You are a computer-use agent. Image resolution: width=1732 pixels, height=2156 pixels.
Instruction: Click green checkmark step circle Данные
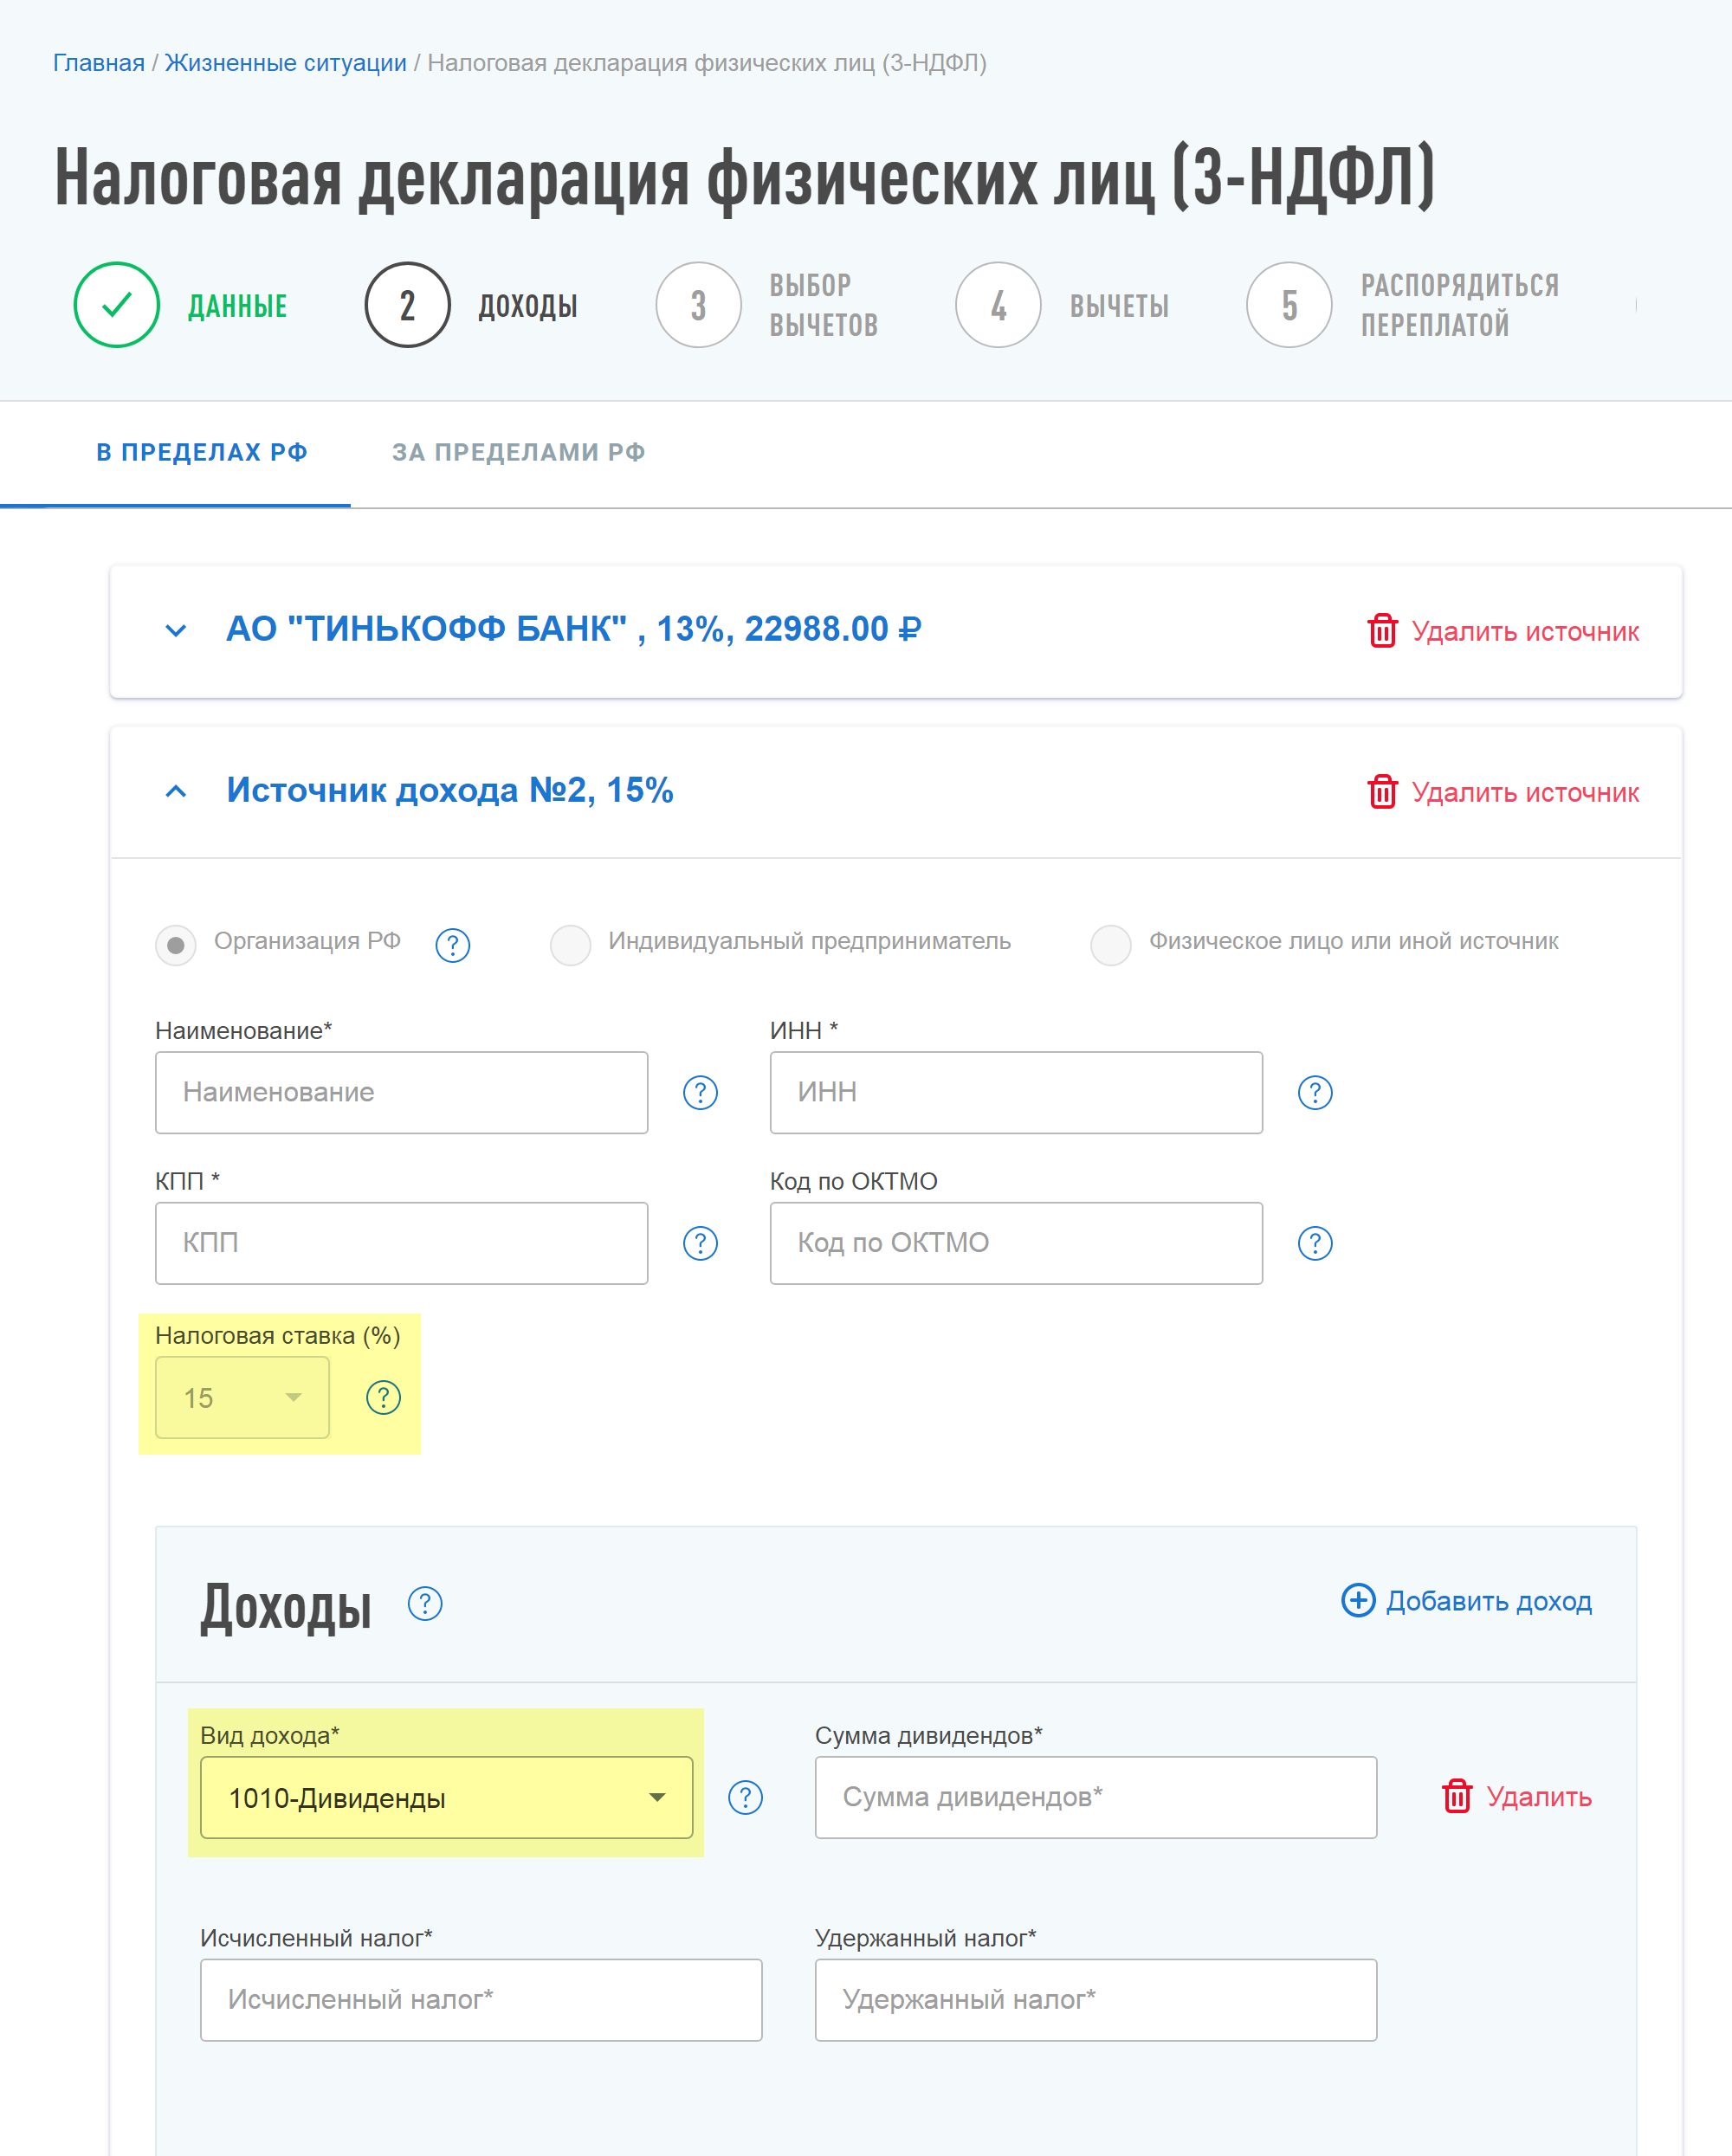tap(117, 305)
